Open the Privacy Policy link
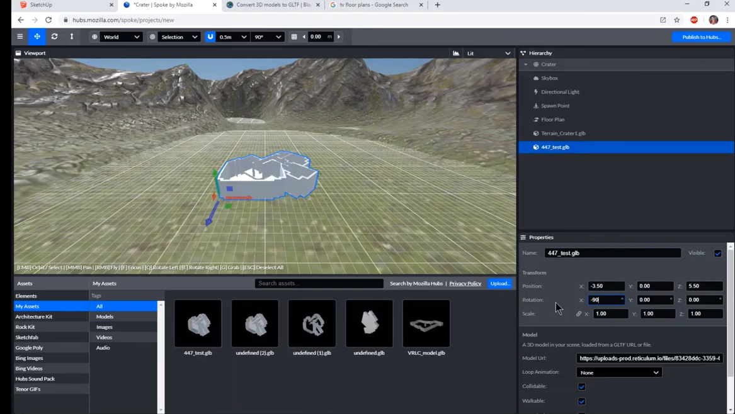The height and width of the screenshot is (414, 735). [465, 283]
